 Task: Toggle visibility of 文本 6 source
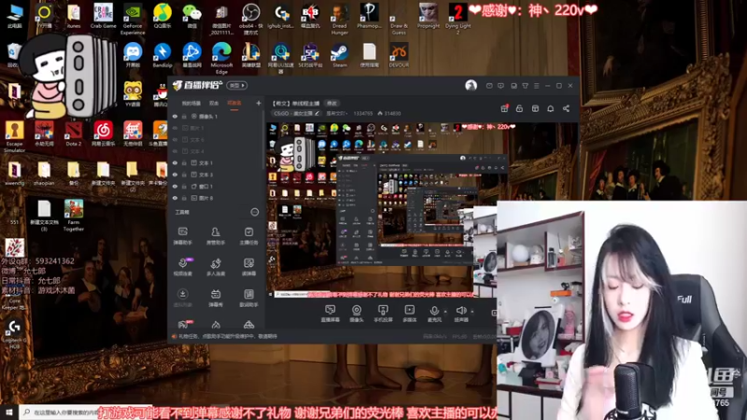(175, 139)
